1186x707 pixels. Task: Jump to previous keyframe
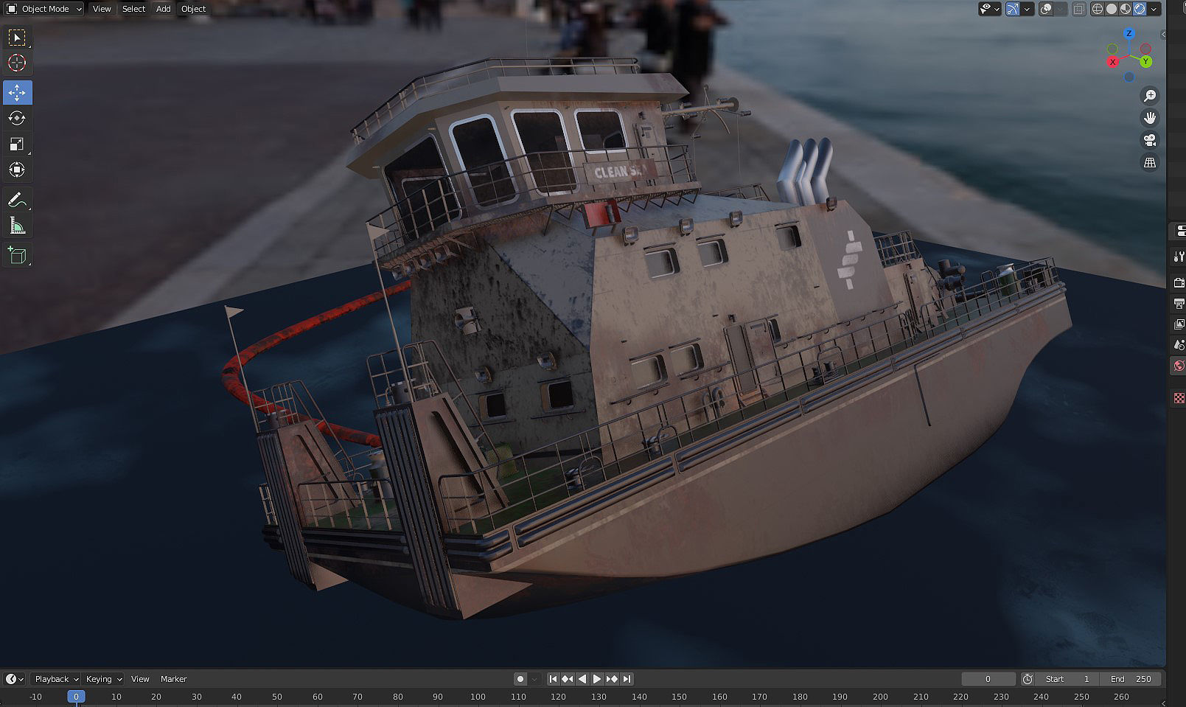tap(568, 679)
